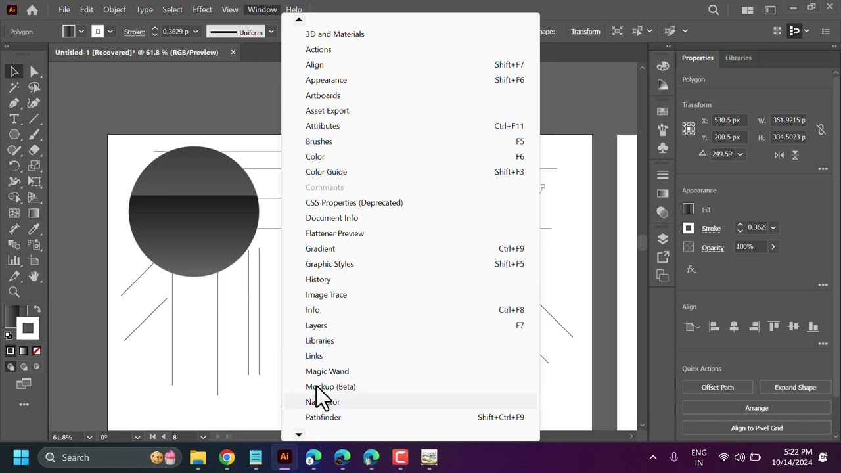Swap fill and stroke arrows

pos(37,309)
